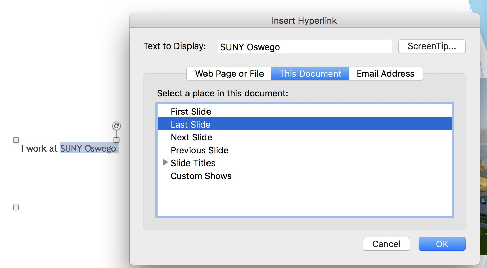This screenshot has height=268, width=487.
Task: Click the left-middle text box resize handle
Action: (x=16, y=207)
